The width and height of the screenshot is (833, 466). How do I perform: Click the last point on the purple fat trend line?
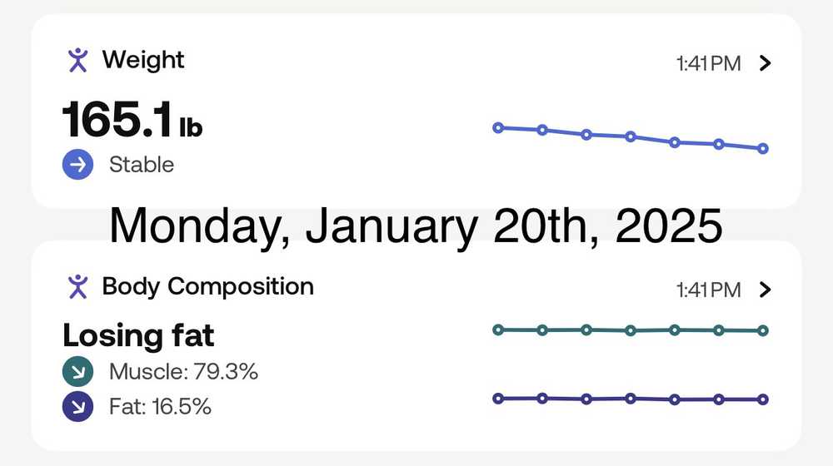(x=763, y=399)
